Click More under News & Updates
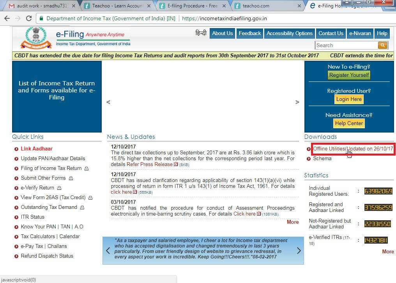This screenshot has height=283, width=396. (x=293, y=222)
